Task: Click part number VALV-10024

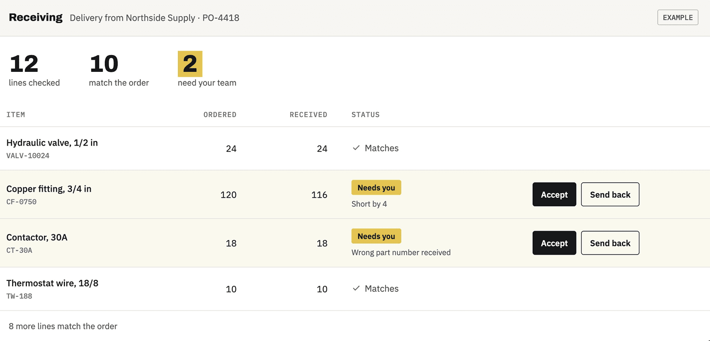Action: coord(28,155)
